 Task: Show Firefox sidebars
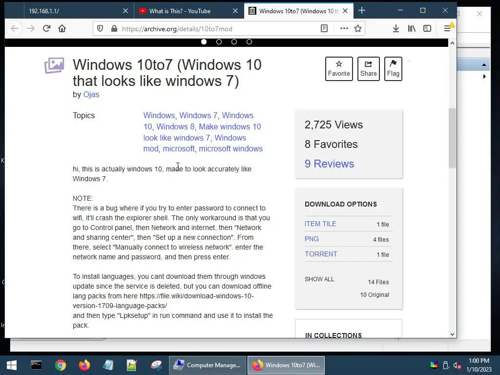pos(427,29)
